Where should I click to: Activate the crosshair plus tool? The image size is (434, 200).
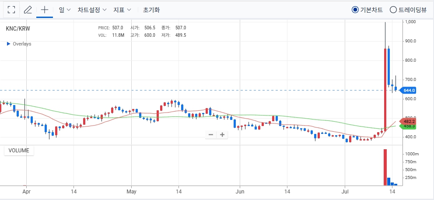click(x=45, y=10)
